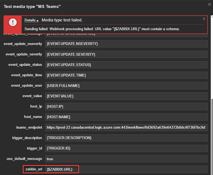
Task: Edit the event_update_time input field
Action: (x=126, y=75)
